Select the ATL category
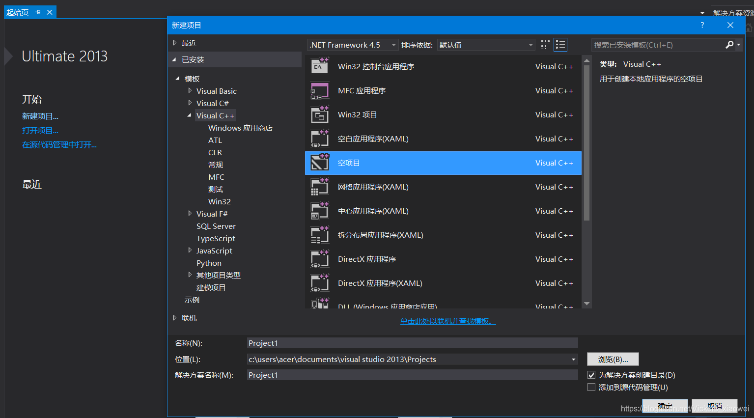The image size is (754, 418). click(x=215, y=140)
